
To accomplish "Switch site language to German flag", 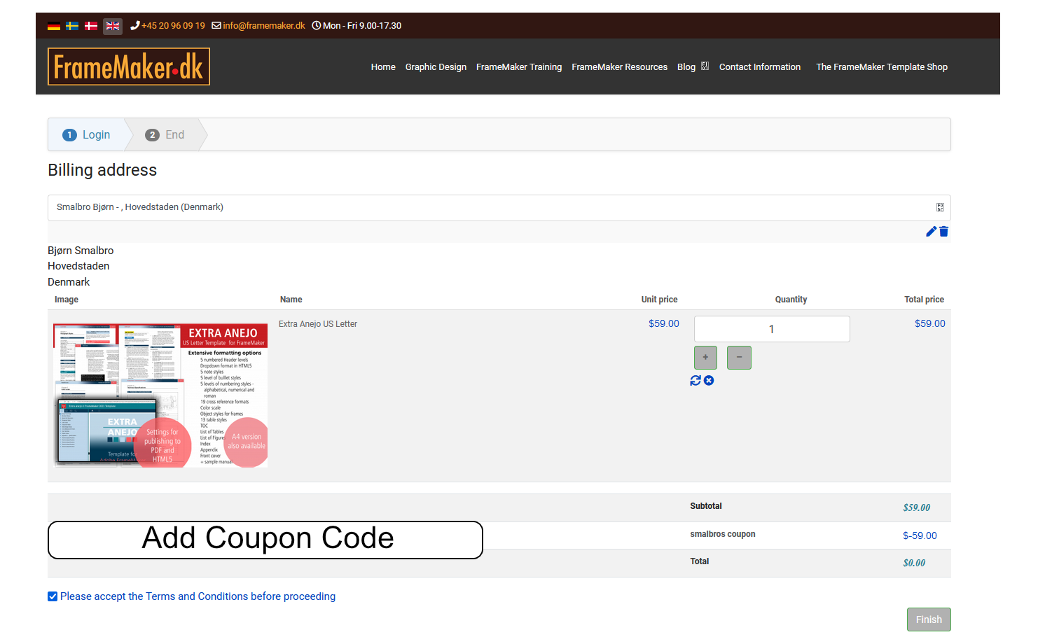I will (54, 26).
